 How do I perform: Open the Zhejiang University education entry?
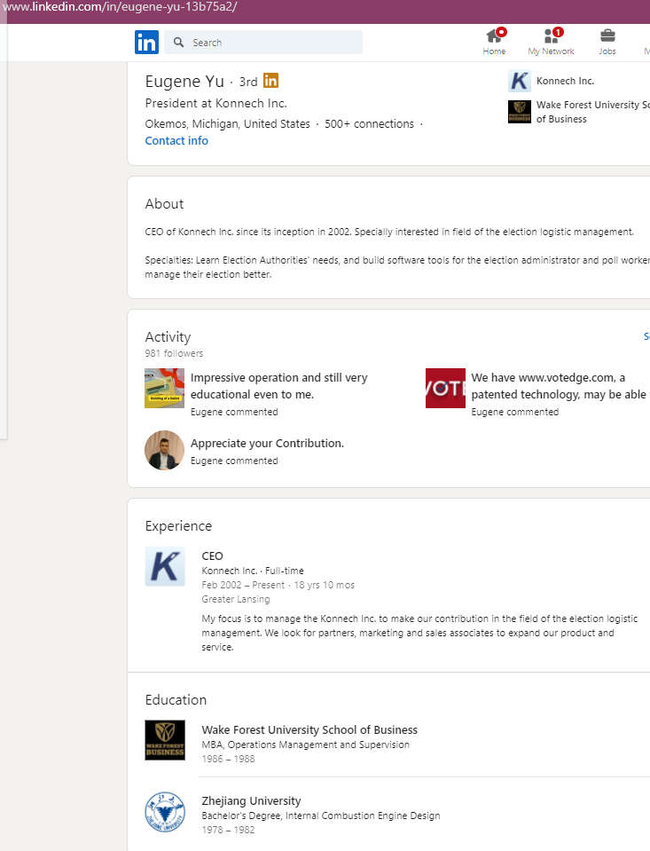point(251,801)
